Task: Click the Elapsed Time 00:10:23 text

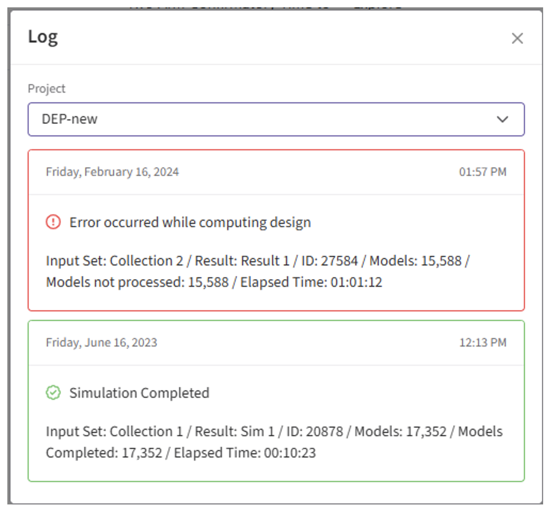Action: [x=245, y=453]
